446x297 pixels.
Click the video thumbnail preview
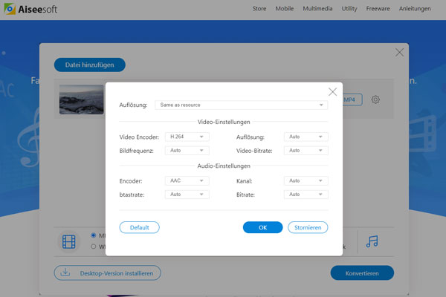pos(81,99)
